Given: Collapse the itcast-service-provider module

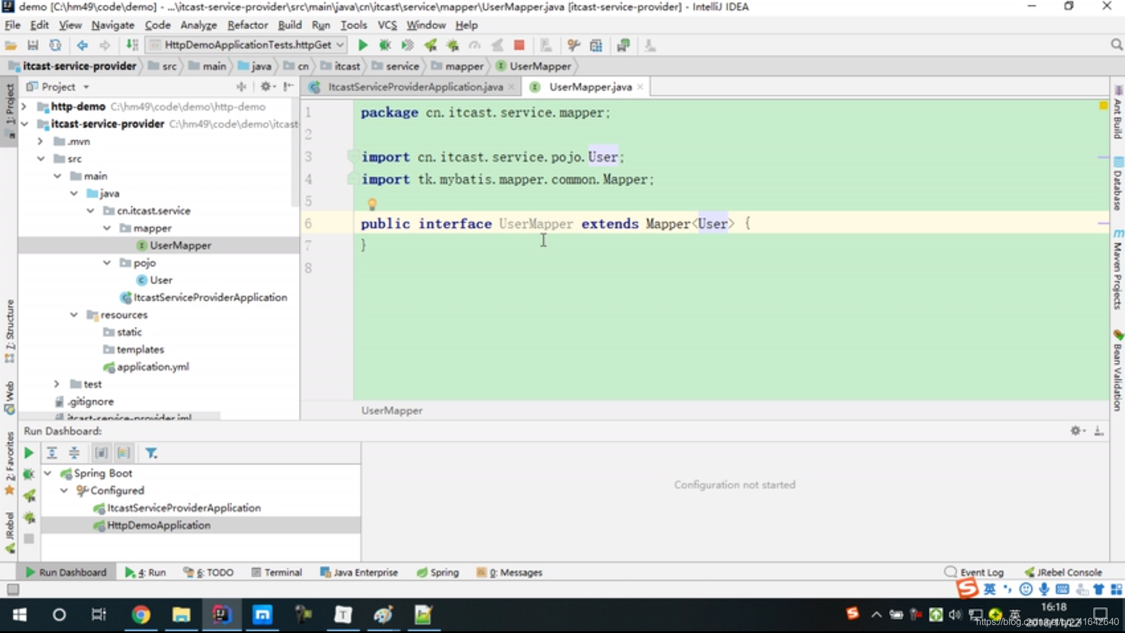Looking at the screenshot, I should pos(24,124).
